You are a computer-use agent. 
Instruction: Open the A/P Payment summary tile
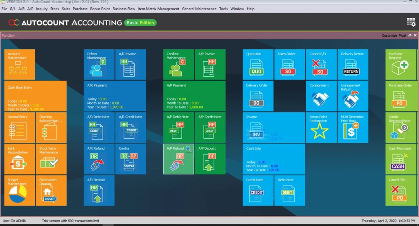[194, 96]
